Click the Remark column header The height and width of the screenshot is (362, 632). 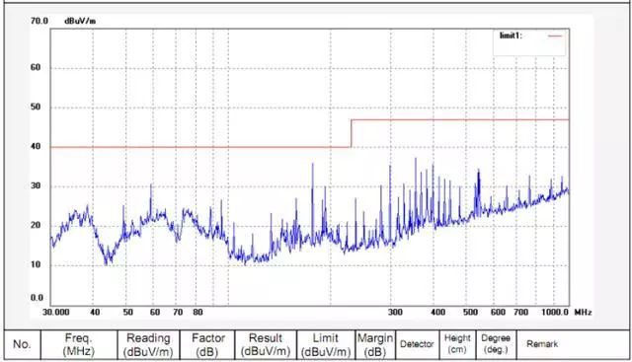542,344
